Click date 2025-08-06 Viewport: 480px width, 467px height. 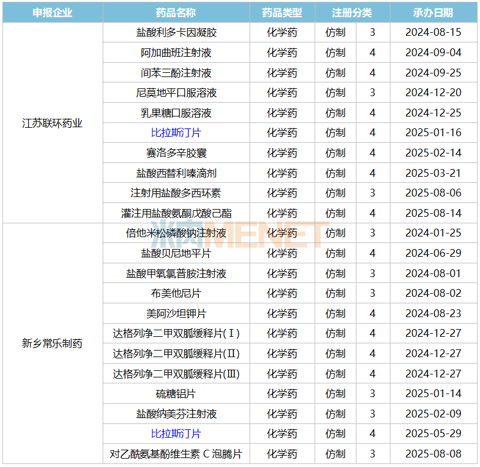[x=433, y=193]
